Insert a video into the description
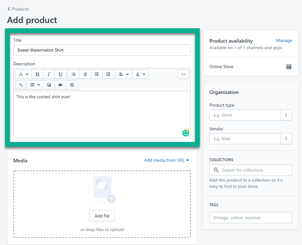Image resolution: width=302 pixels, height=245 pixels. coord(60,85)
